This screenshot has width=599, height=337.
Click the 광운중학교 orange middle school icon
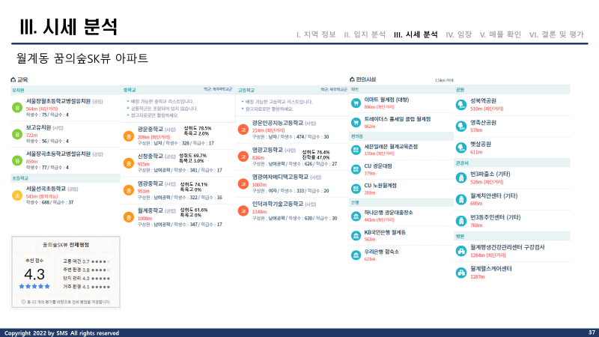tap(129, 136)
